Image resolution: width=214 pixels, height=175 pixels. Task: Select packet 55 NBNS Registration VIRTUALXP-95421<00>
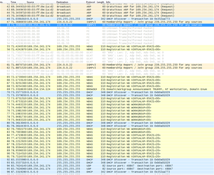pyautogui.click(x=107, y=46)
